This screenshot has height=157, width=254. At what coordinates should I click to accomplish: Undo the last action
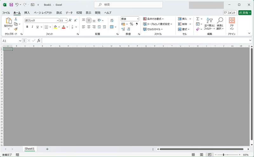tap(17, 5)
